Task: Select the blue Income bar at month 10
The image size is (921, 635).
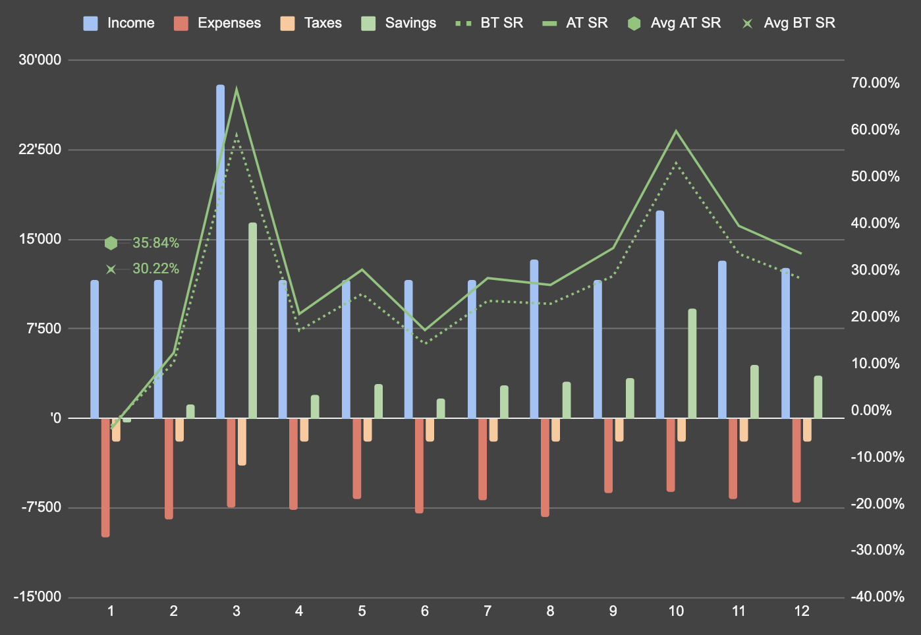Action: [x=659, y=314]
